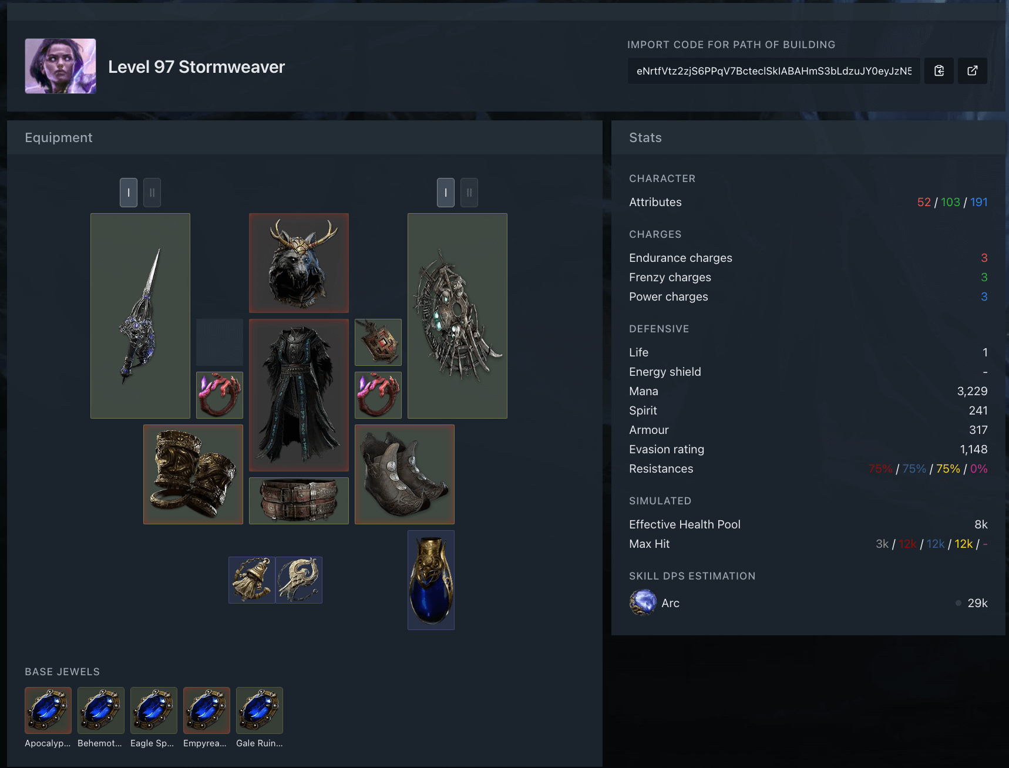Click the grey boots item slot
This screenshot has width=1009, height=768.
(x=404, y=474)
